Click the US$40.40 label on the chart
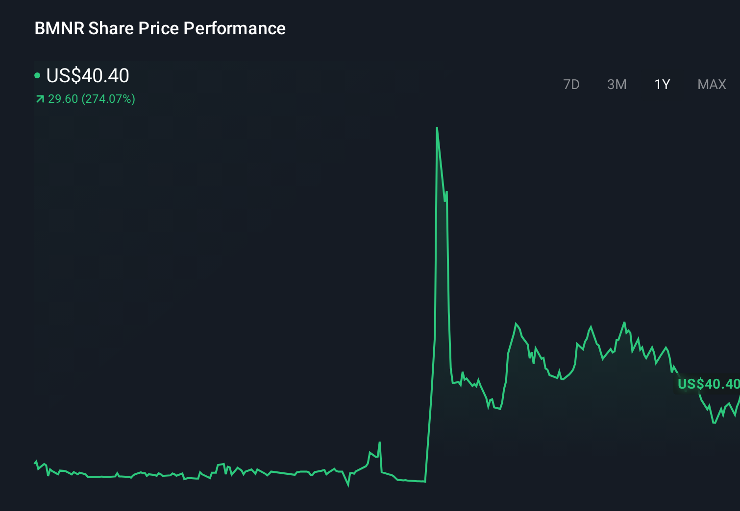The image size is (740, 511). point(708,384)
